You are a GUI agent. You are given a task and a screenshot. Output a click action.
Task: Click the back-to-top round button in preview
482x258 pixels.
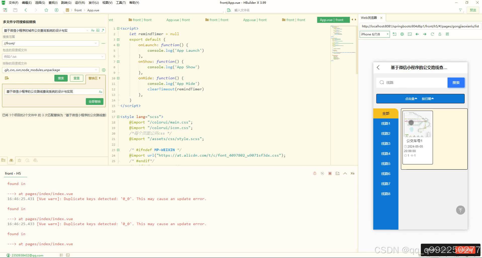[460, 210]
